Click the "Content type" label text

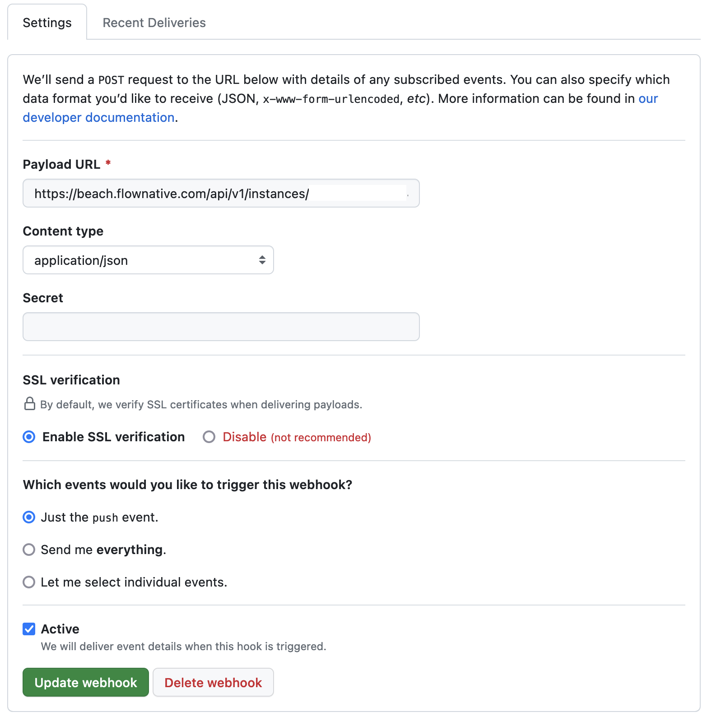pos(63,231)
